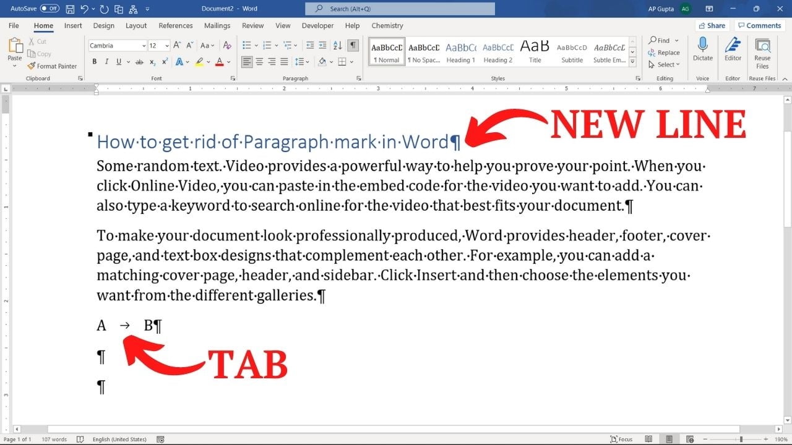Click the proofing book icon in status bar
The image size is (792, 445).
80,439
